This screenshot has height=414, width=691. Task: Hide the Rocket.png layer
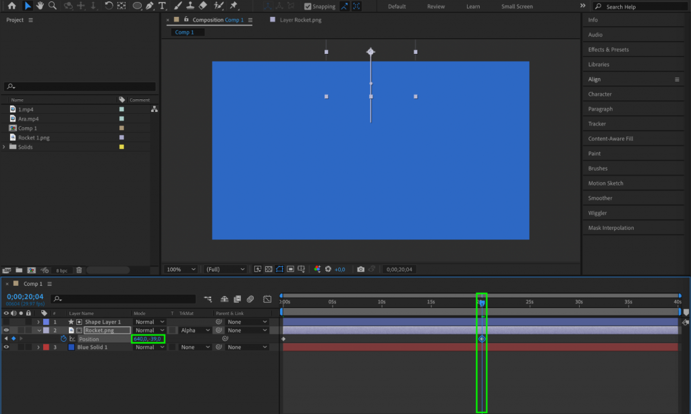pyautogui.click(x=6, y=330)
